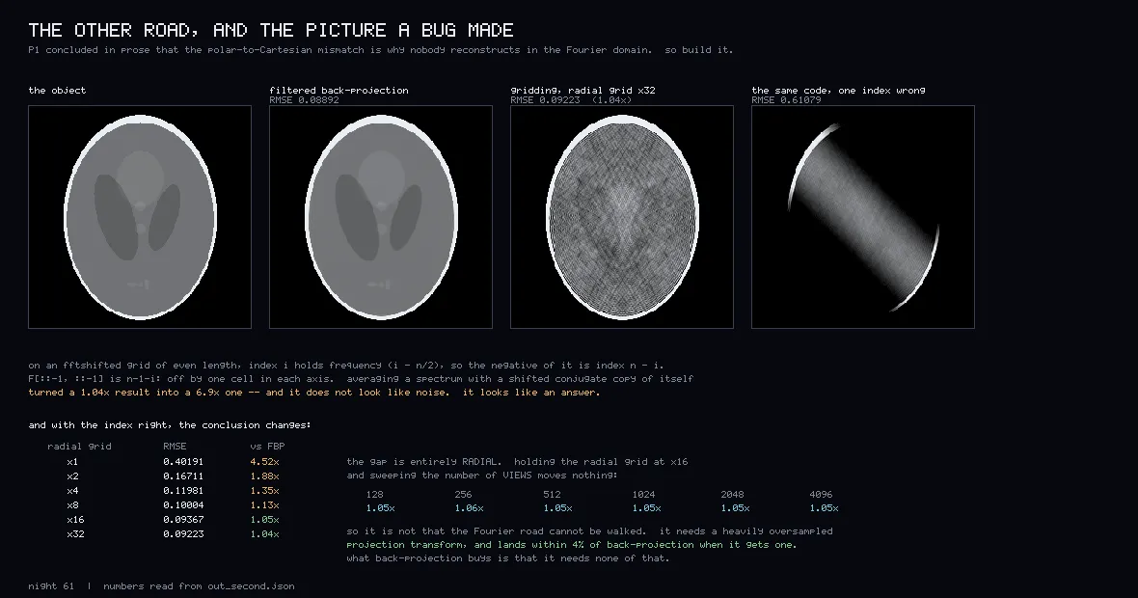Click 'the same code, one index wrong' caption
This screenshot has width=1138, height=598.
point(838,90)
